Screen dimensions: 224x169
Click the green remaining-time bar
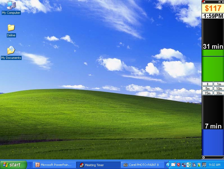213,65
